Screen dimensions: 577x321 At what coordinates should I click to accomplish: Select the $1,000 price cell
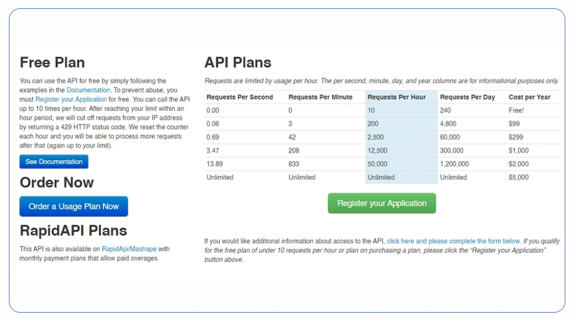pyautogui.click(x=519, y=151)
